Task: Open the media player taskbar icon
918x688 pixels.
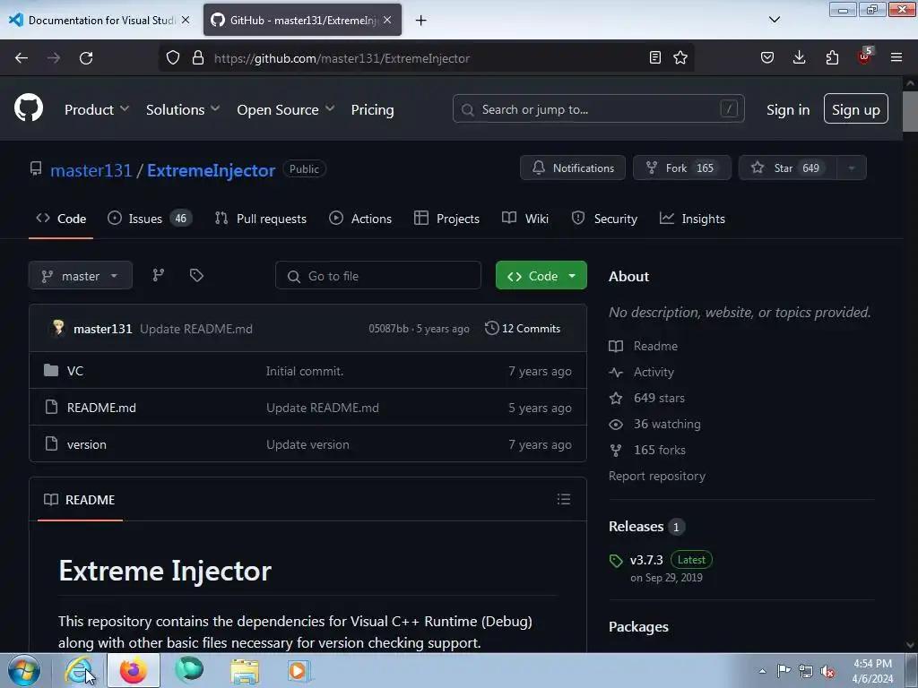Action: tap(299, 671)
